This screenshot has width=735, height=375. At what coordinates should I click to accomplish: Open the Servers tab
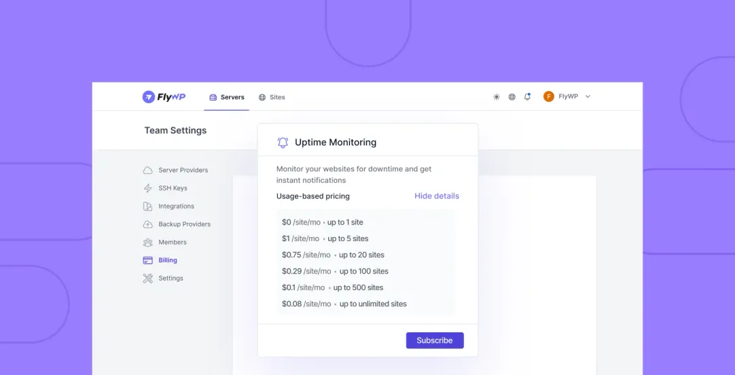(227, 97)
